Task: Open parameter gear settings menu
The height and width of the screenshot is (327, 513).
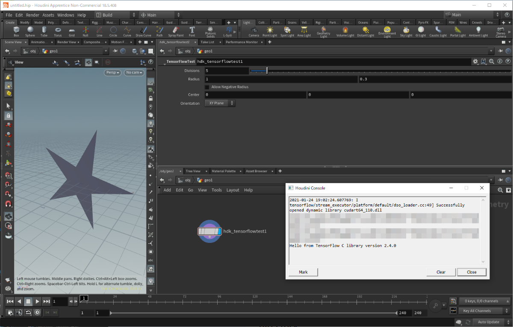Action: (x=475, y=62)
